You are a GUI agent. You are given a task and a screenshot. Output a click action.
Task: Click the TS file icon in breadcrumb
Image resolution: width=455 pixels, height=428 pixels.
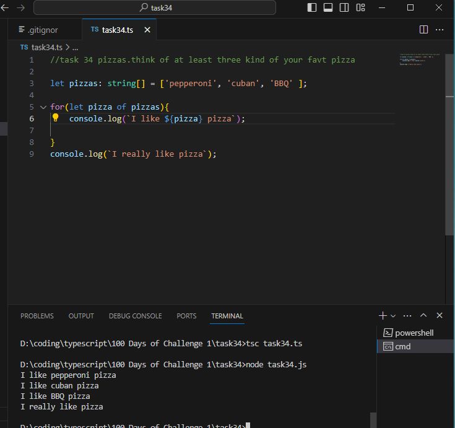coord(24,47)
